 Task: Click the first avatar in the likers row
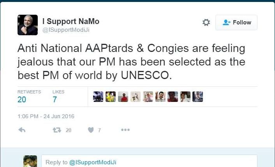pos(98,97)
